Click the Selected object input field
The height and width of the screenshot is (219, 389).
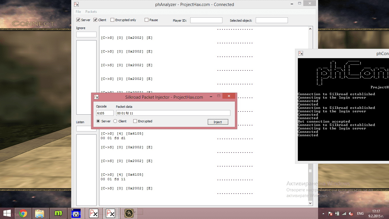[272, 20]
